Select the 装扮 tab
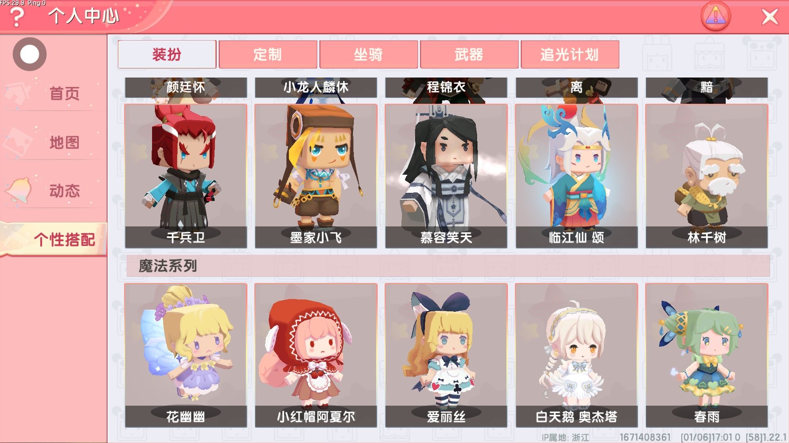This screenshot has height=443, width=789. [x=167, y=54]
